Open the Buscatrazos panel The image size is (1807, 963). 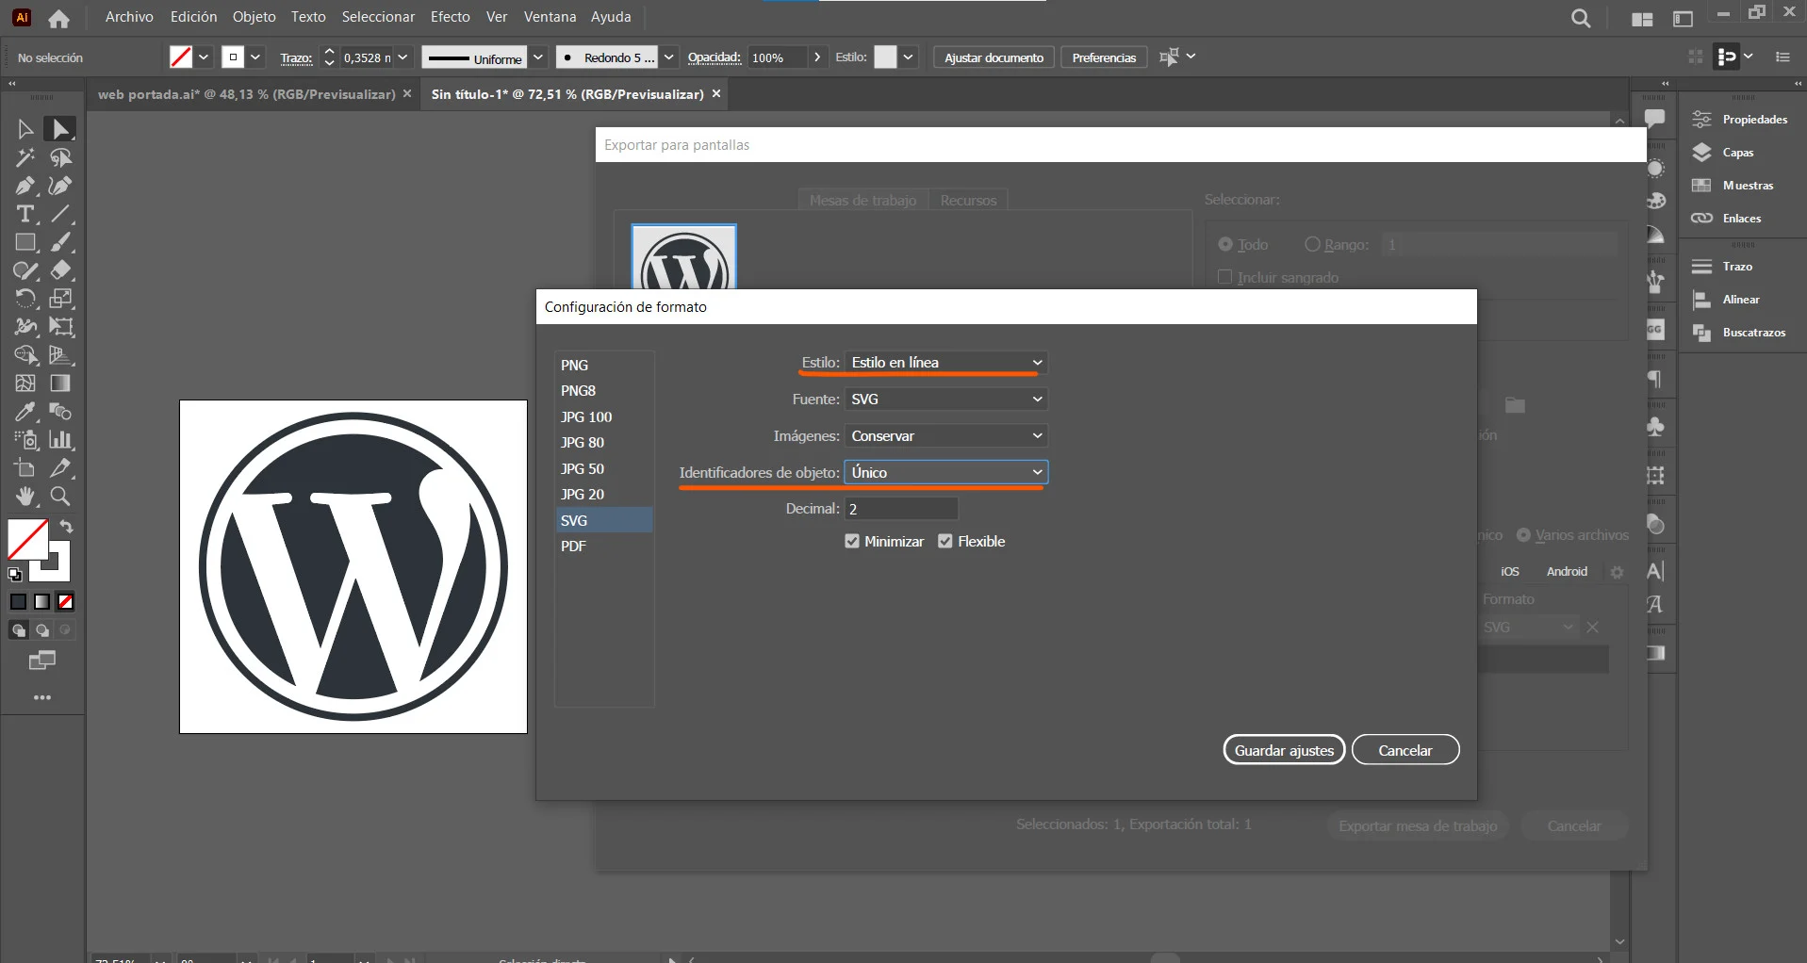(1754, 333)
